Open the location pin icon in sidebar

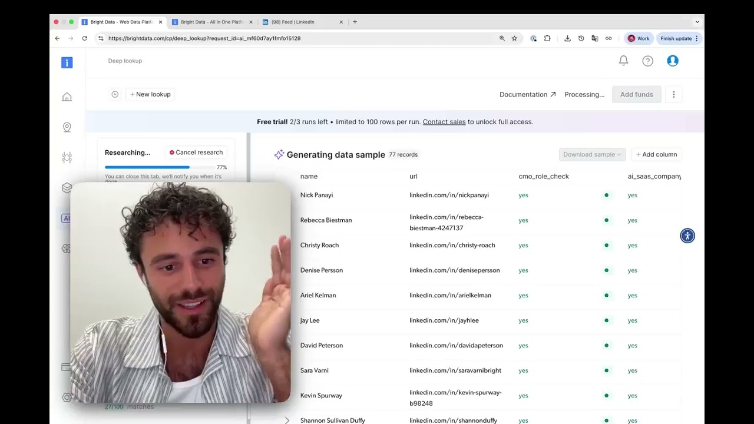[x=67, y=127]
